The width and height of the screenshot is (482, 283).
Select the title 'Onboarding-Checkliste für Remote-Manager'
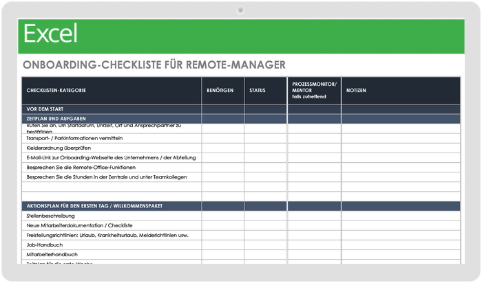pos(154,65)
